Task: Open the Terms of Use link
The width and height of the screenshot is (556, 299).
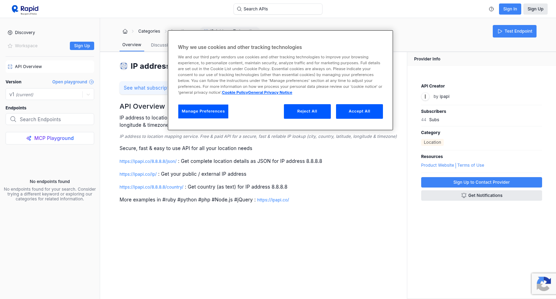Action: pos(471,165)
